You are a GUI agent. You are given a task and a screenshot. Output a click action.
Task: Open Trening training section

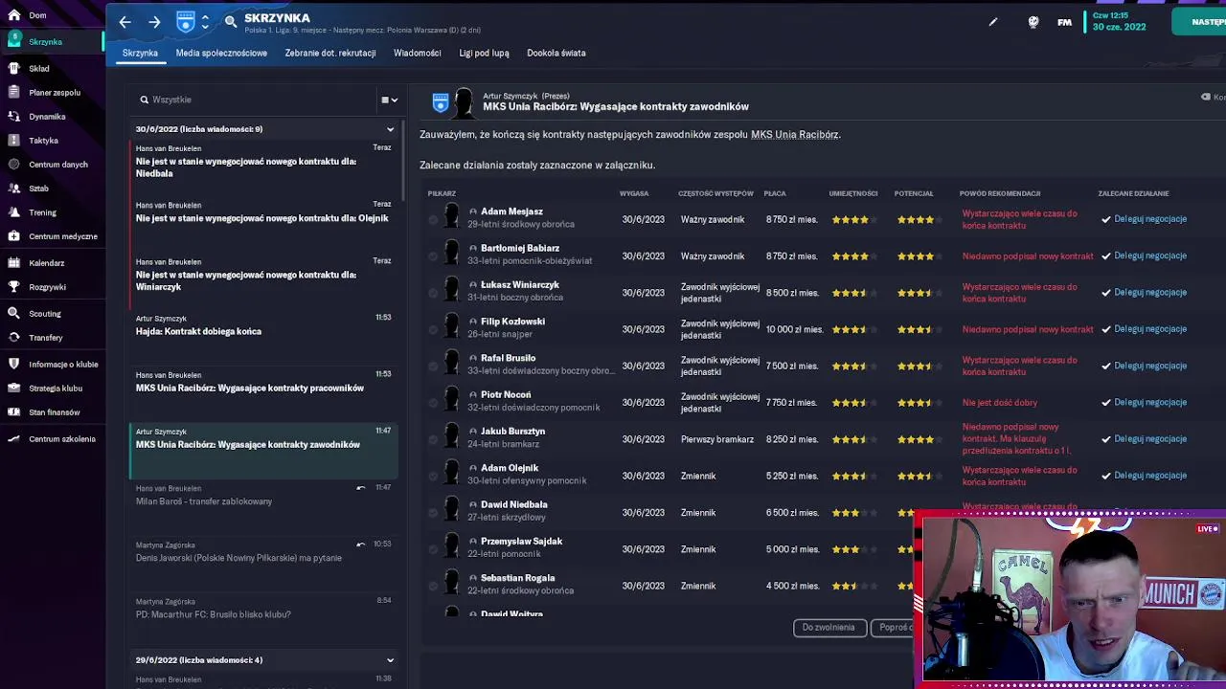(42, 212)
